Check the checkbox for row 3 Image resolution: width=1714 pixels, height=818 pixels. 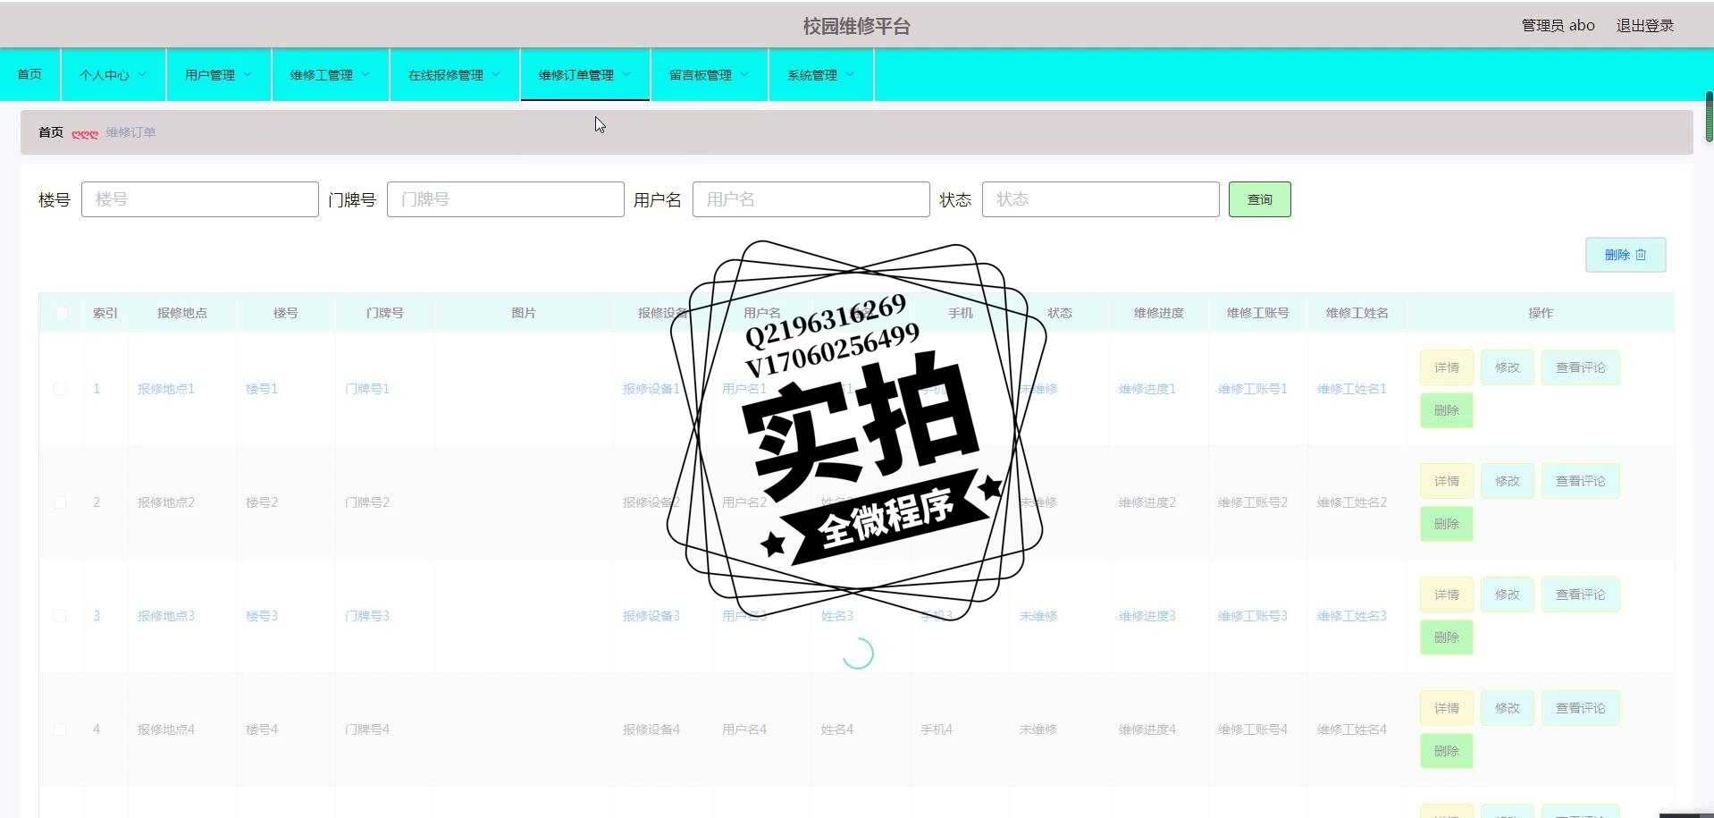60,616
